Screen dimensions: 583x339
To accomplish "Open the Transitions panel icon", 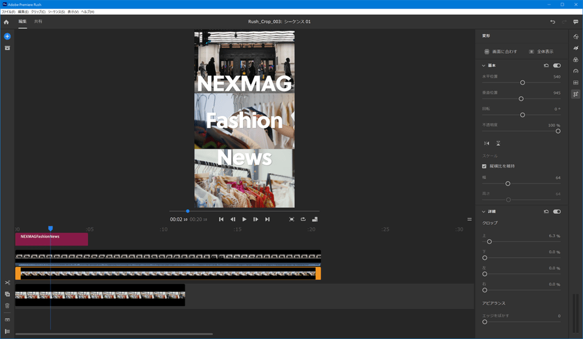I will click(x=576, y=48).
